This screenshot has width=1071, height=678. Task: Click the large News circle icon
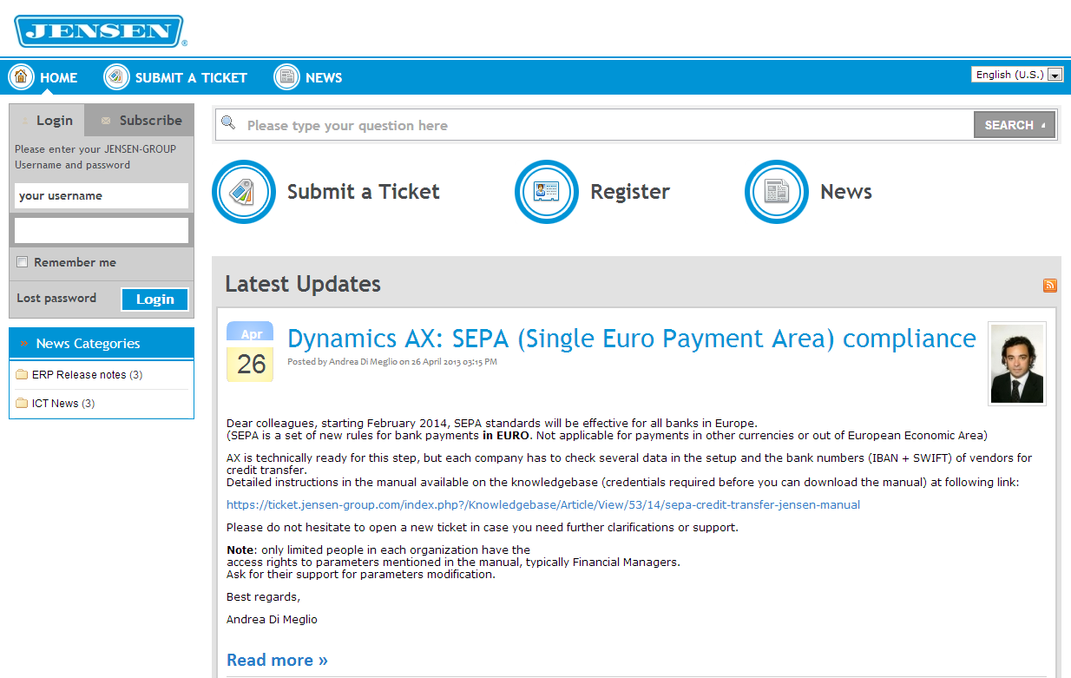coord(777,192)
